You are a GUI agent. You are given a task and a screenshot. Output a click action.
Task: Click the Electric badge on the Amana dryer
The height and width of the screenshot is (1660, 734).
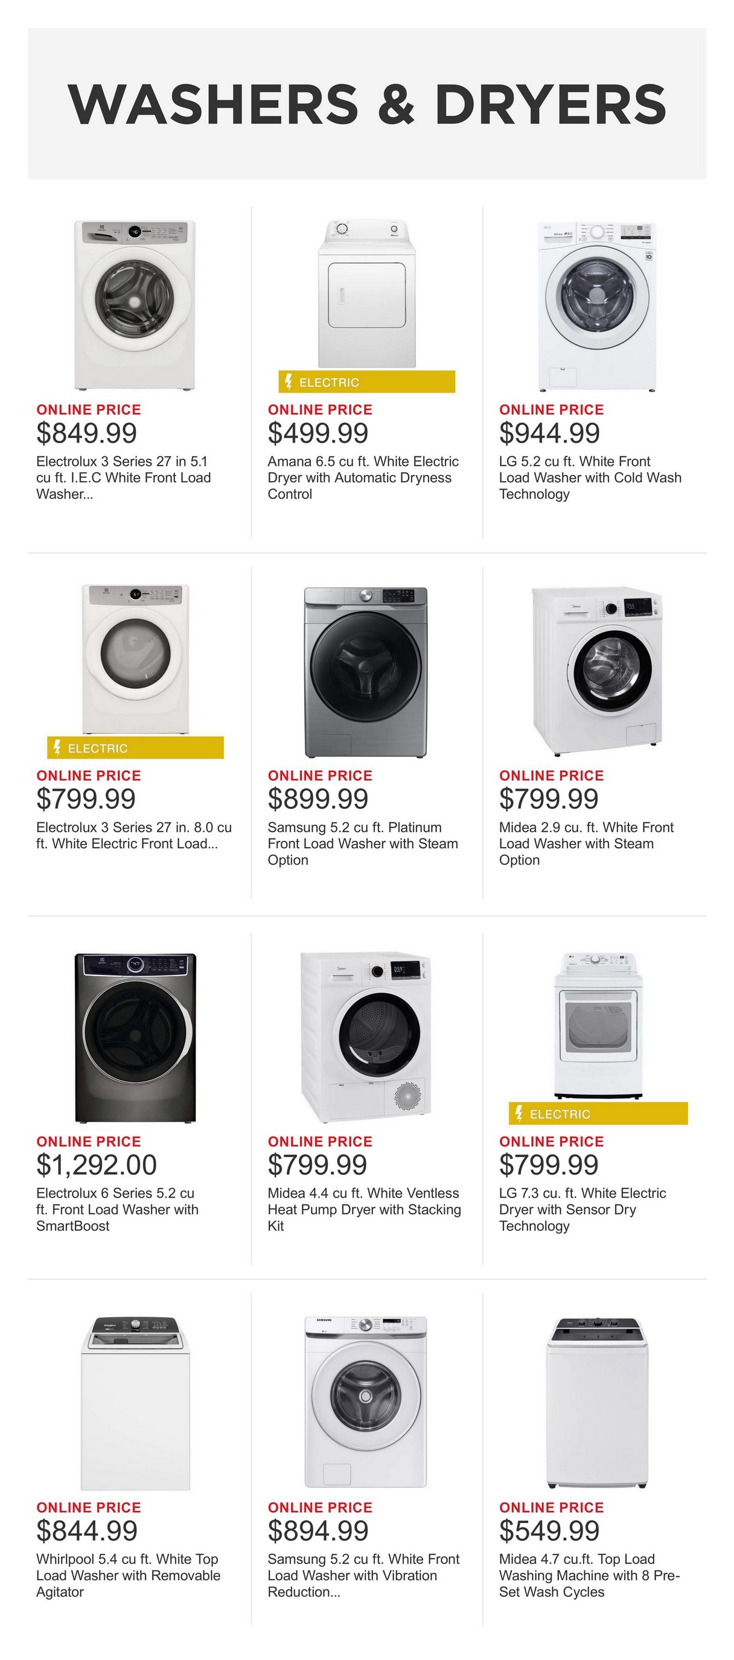pos(366,382)
